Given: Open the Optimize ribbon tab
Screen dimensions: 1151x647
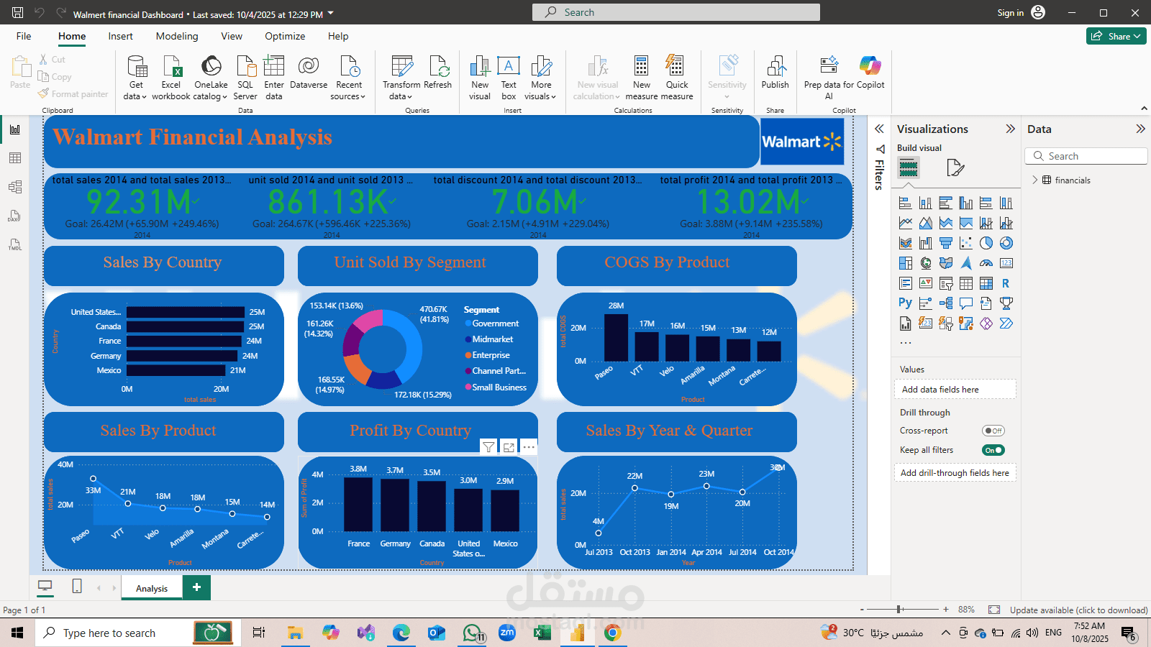Looking at the screenshot, I should click(x=285, y=36).
